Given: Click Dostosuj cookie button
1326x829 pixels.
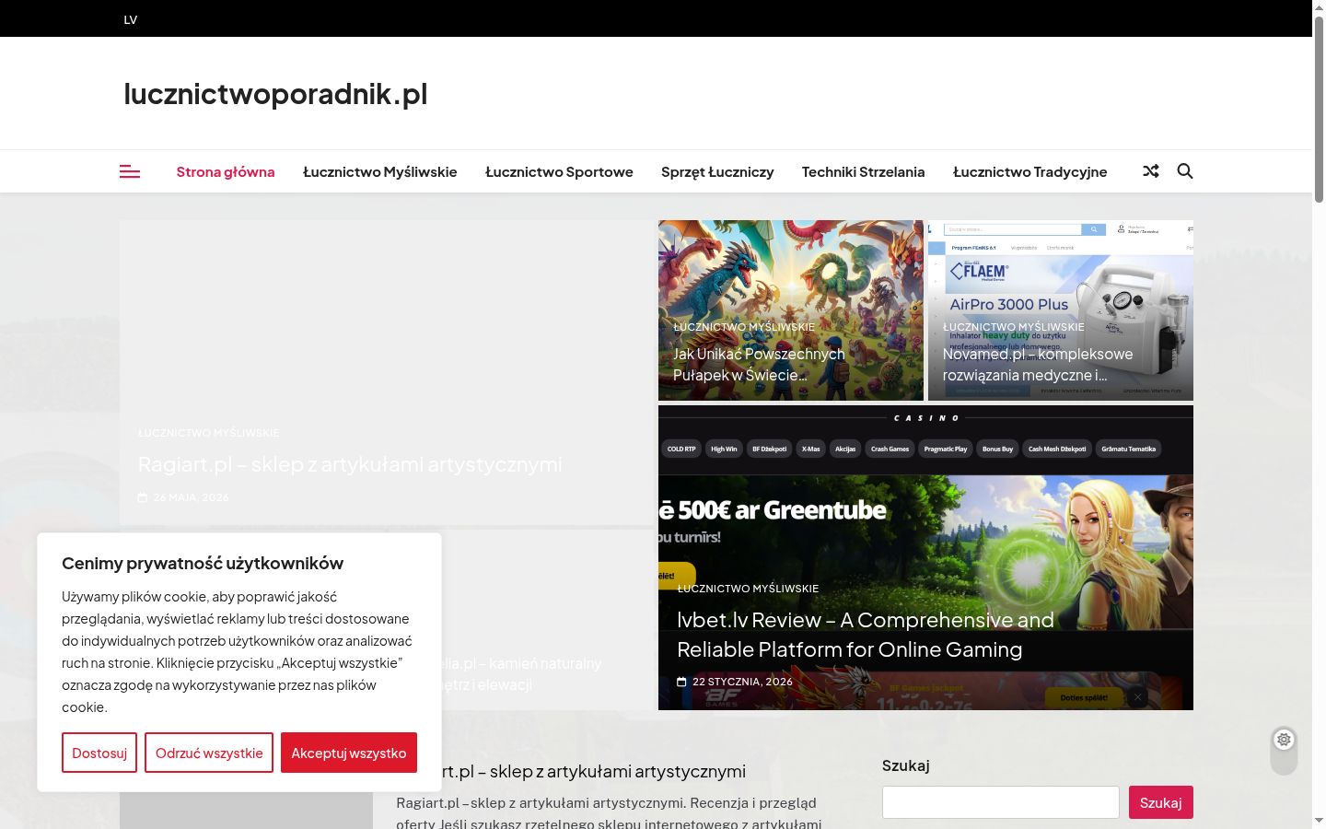Looking at the screenshot, I should click(99, 753).
